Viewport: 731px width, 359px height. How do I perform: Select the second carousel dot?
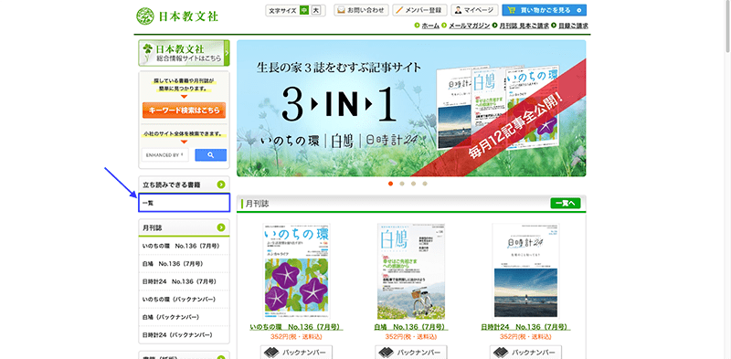402,184
